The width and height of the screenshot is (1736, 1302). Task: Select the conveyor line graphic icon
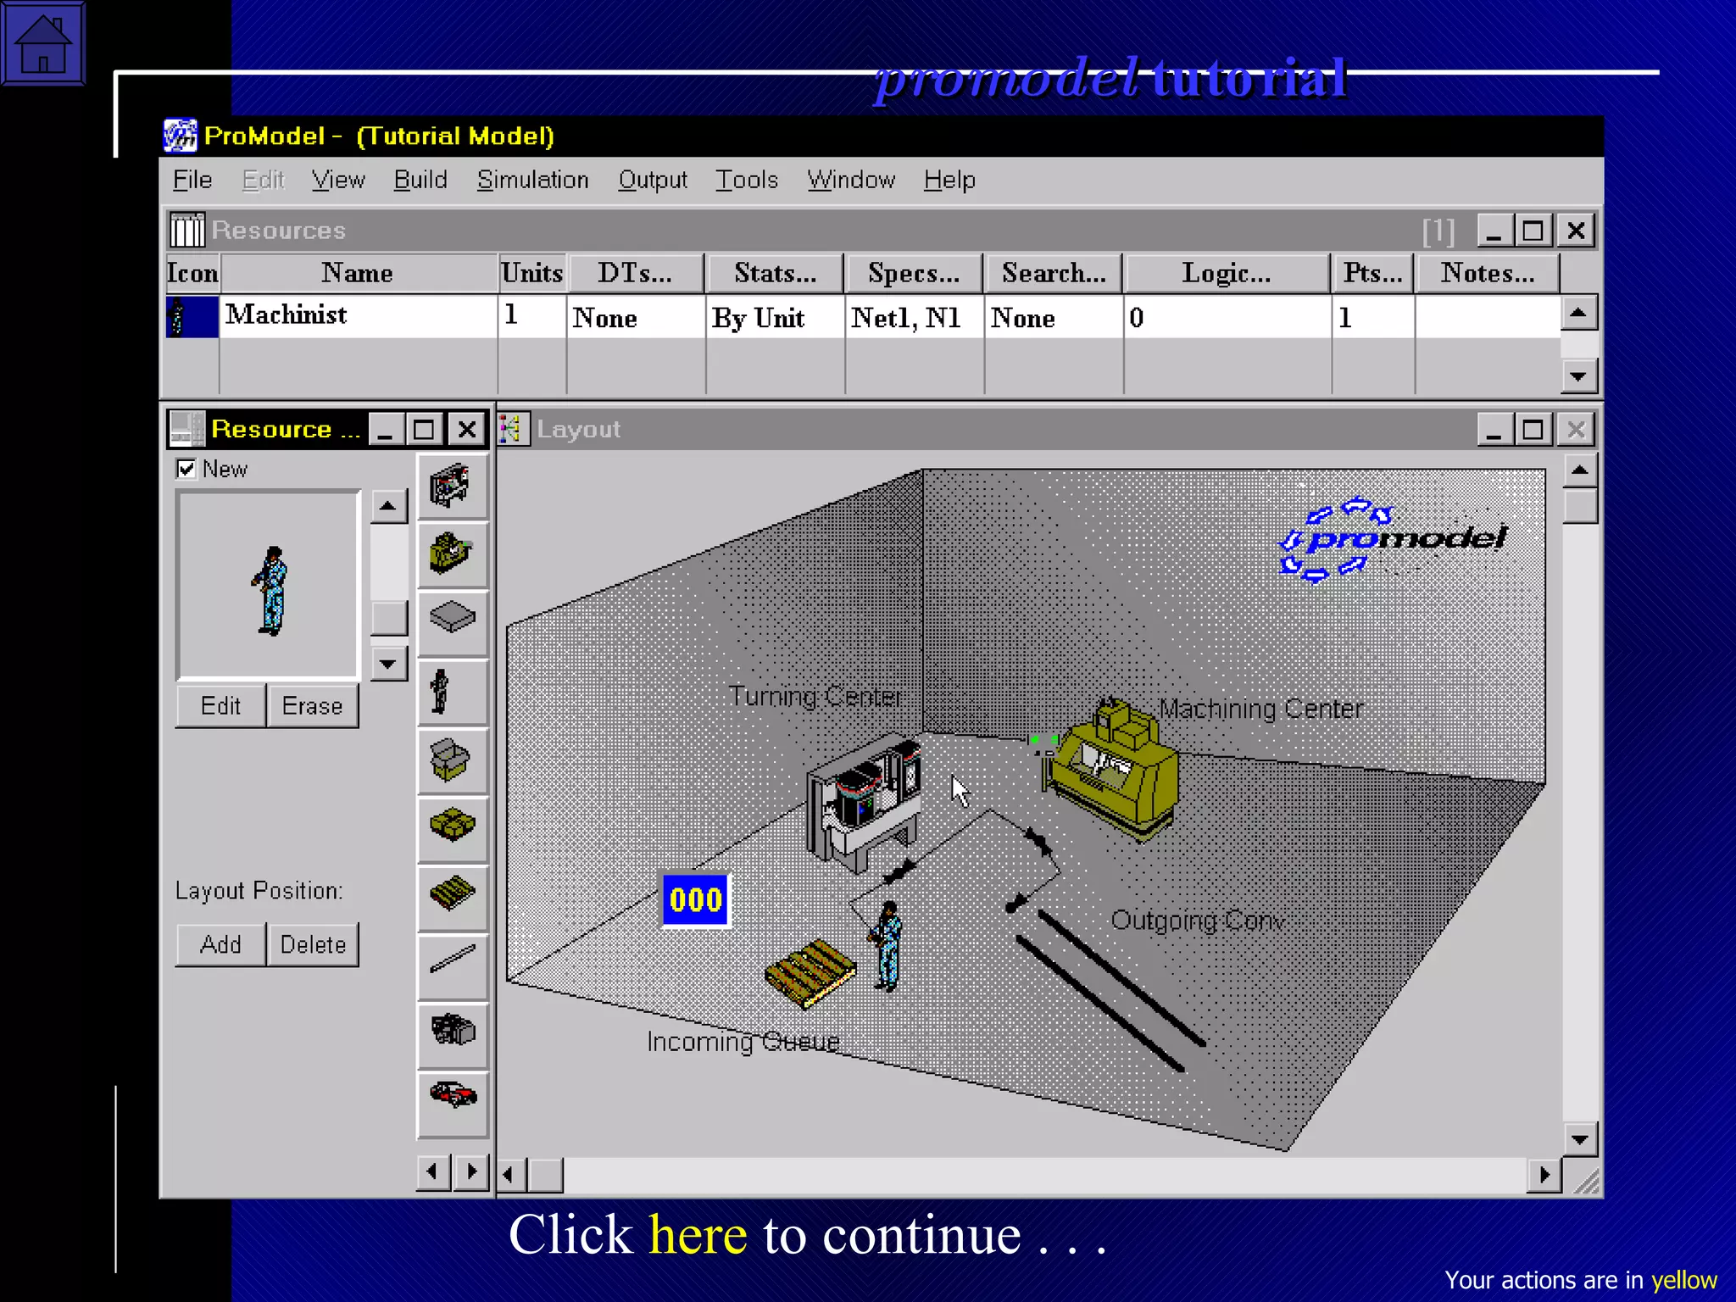[453, 967]
